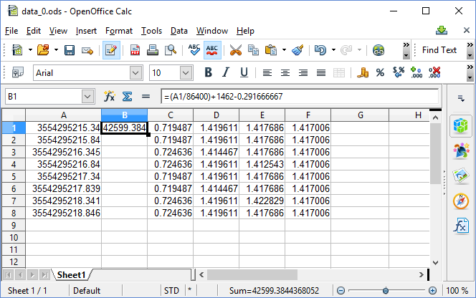Image resolution: width=476 pixels, height=298 pixels.
Task: Click the Sum sigma icon
Action: coord(128,96)
